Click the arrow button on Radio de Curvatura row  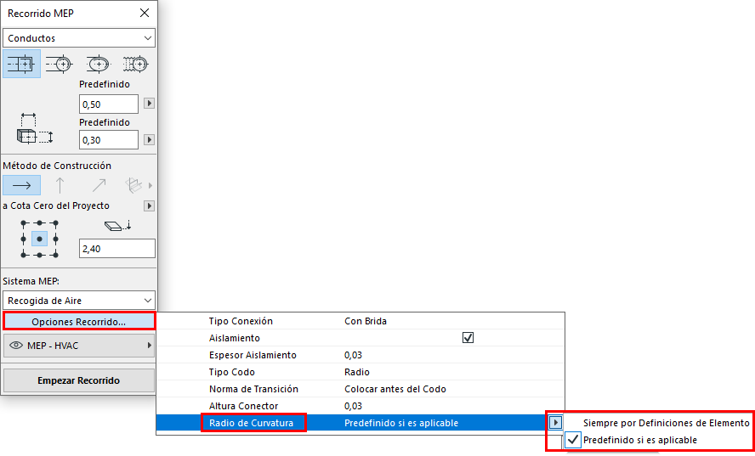click(x=556, y=423)
